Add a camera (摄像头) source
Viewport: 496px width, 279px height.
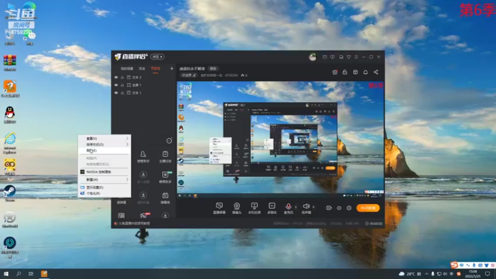pos(237,208)
